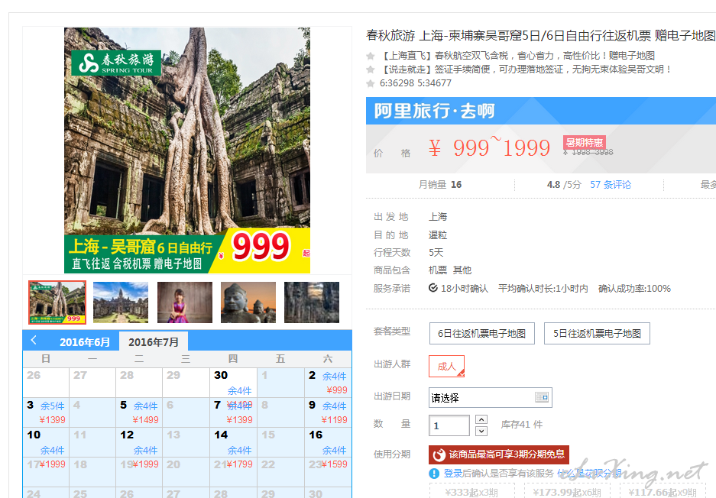
Task: Open the 57 条评论 reviews link
Action: pyautogui.click(x=611, y=184)
